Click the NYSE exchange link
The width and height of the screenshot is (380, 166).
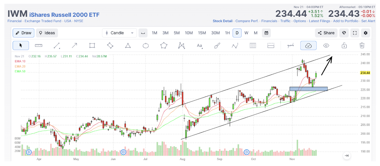click(x=79, y=21)
